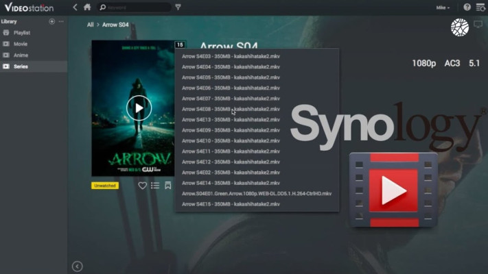Open the Help question mark icon
The image size is (488, 274).
click(x=467, y=7)
